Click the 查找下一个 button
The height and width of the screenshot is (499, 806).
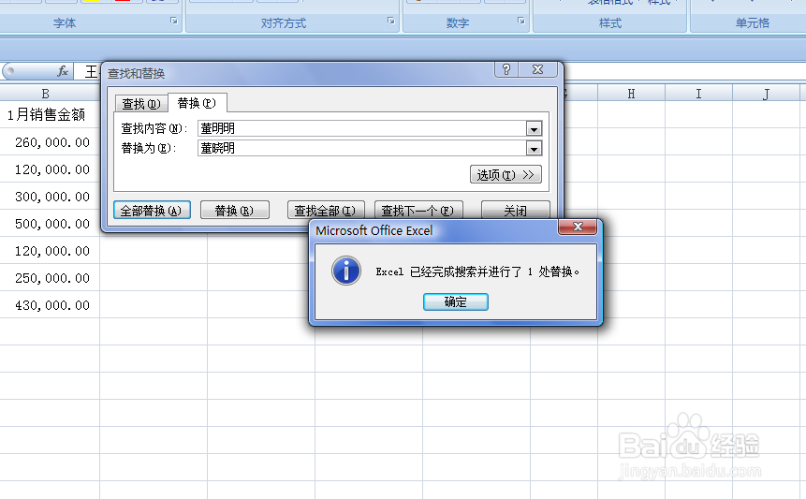tap(418, 211)
